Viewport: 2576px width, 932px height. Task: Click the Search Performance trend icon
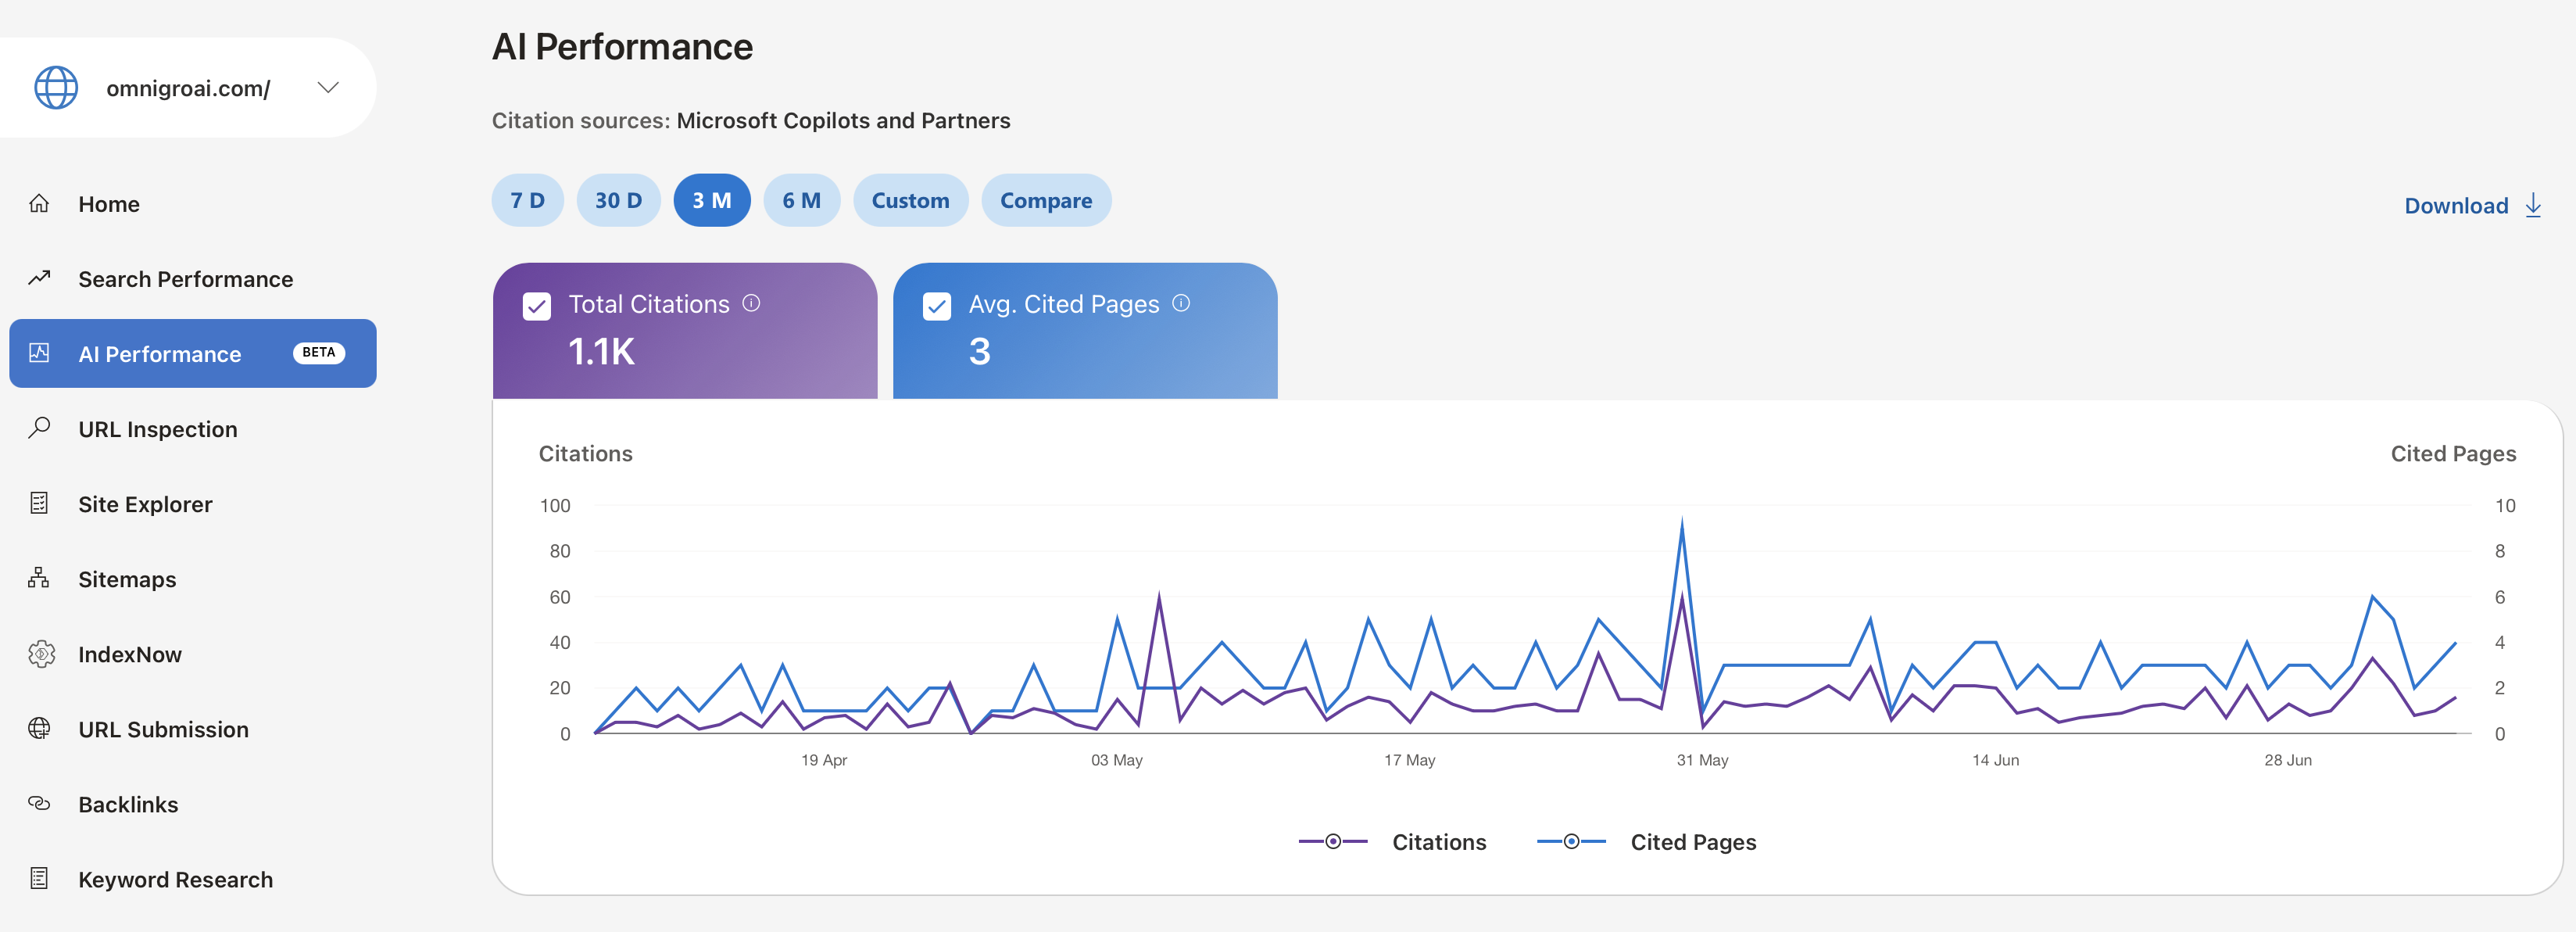point(39,278)
